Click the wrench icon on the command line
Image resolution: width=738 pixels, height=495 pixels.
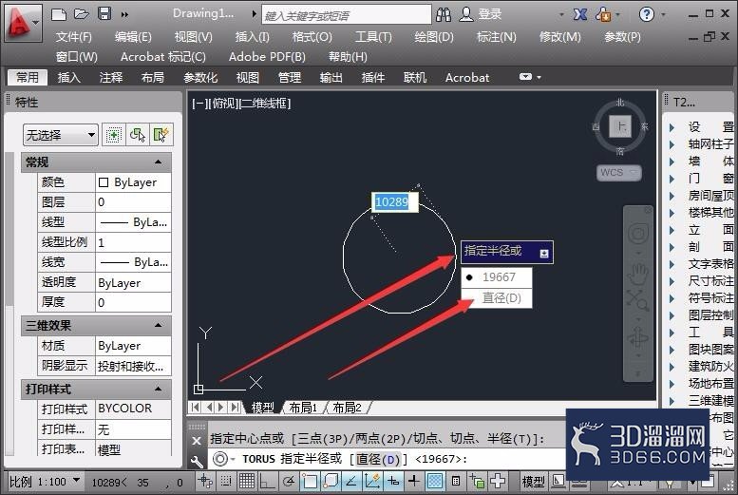197,461
